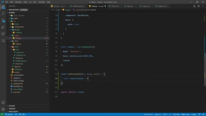Screen dimensions: 206x116
Task: Close the unsaved index.js router tab dot
Action: pos(105,6)
